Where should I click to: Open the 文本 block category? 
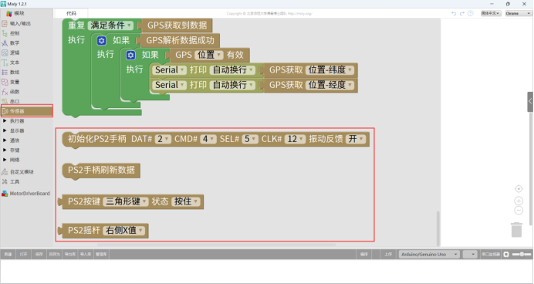pos(15,63)
